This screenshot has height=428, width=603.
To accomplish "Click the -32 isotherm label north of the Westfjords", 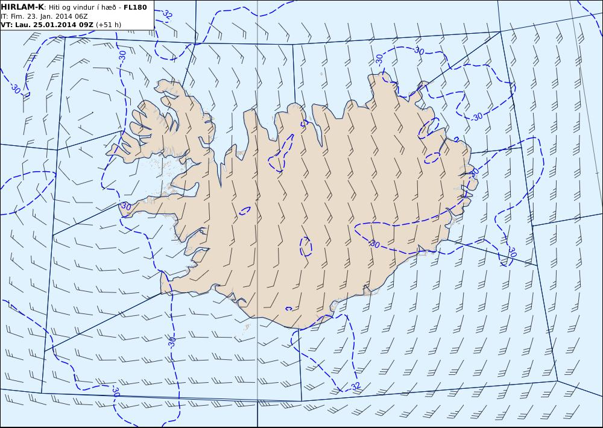I will point(167,15).
